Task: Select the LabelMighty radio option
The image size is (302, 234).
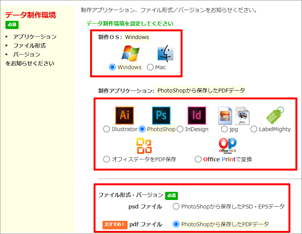Action: [254, 129]
